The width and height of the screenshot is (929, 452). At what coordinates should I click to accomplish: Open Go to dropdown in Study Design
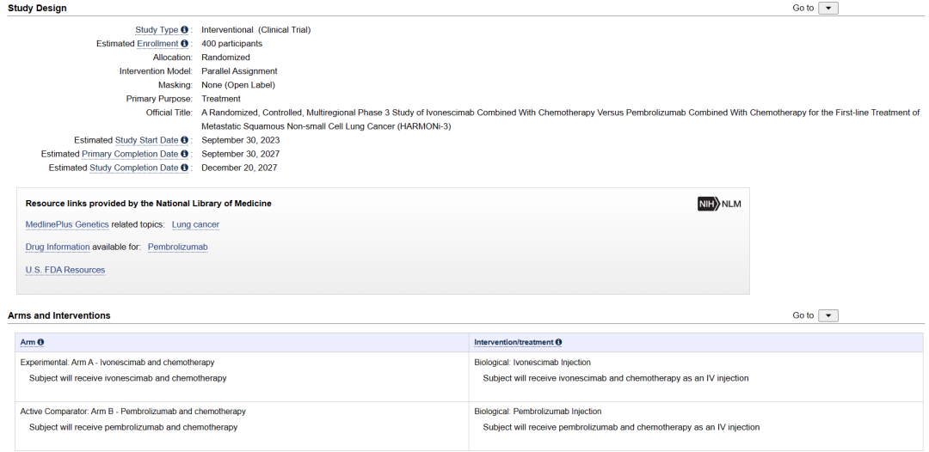point(827,9)
